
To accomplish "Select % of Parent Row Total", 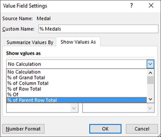I will pos(77,100).
